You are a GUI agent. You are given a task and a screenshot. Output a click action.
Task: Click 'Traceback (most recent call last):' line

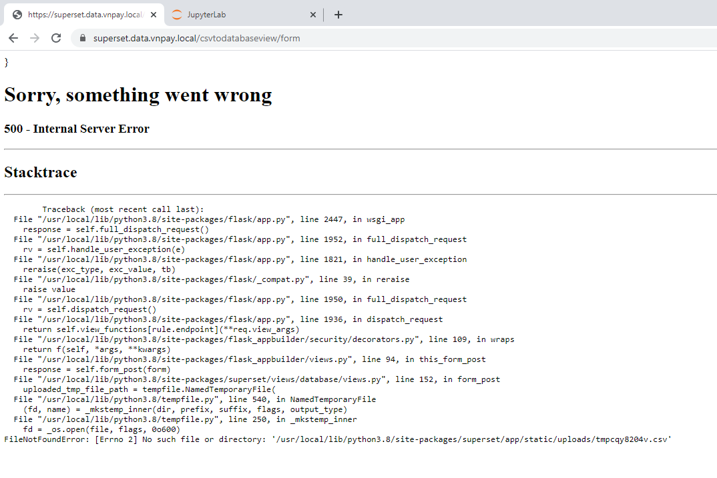[x=123, y=209]
